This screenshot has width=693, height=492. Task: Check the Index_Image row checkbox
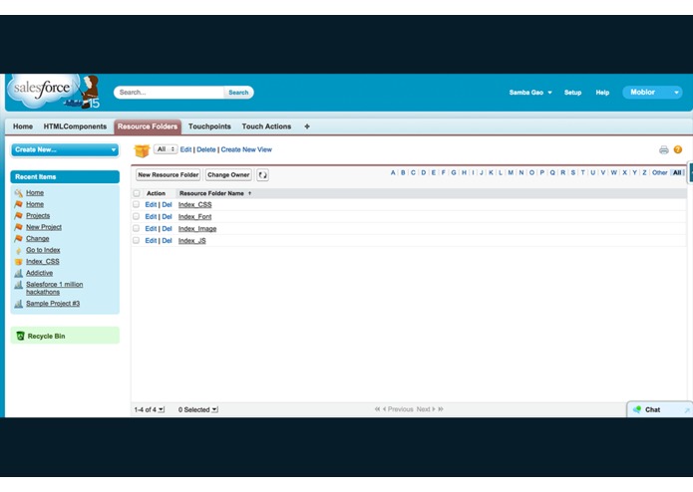(137, 228)
